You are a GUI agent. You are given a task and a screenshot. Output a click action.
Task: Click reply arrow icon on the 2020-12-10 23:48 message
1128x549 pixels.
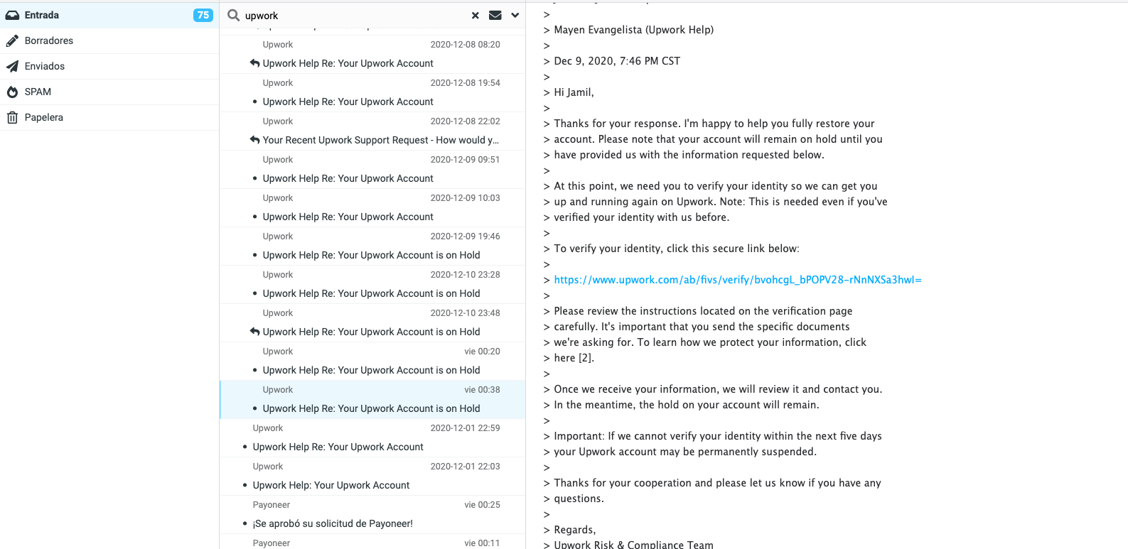point(254,332)
